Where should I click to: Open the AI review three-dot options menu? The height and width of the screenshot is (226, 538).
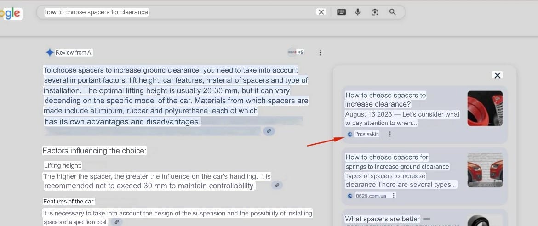point(321,52)
